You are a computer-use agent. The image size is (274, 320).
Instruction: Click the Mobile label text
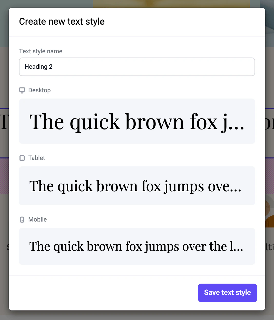(37, 219)
